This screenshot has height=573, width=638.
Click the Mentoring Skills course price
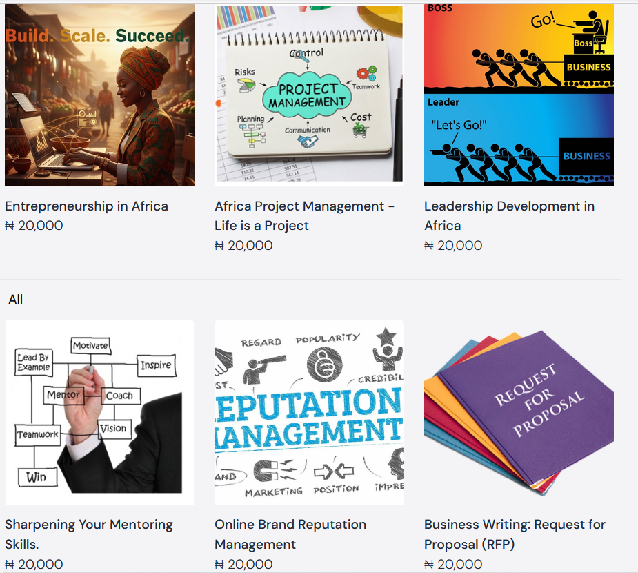pos(34,564)
